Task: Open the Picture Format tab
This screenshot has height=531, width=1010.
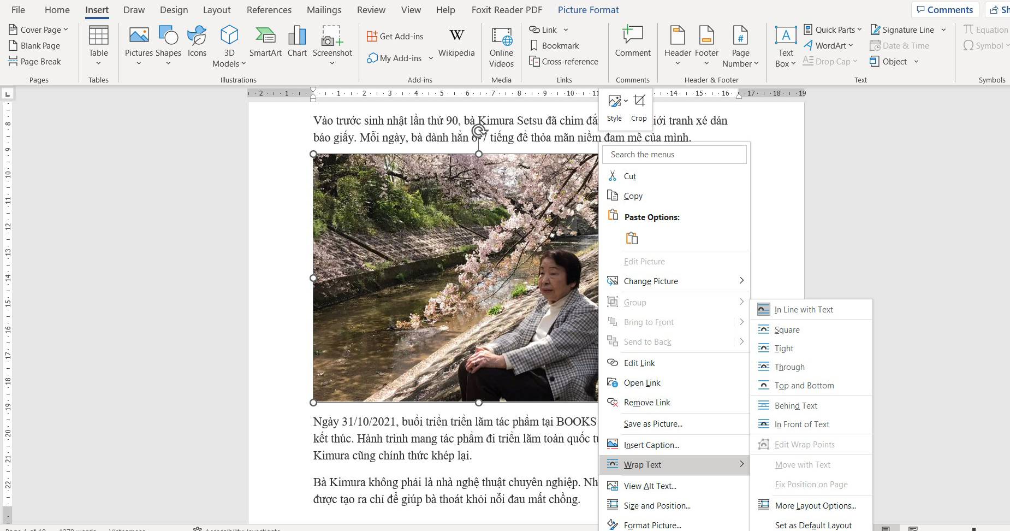Action: (588, 10)
